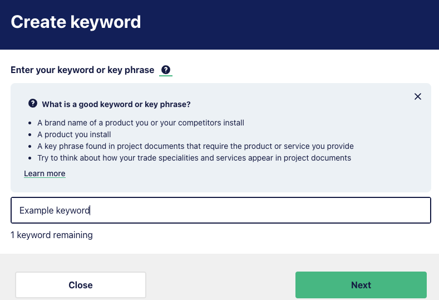Click the 'What is a good keyword' heading
Screen dimensions: 439x300
click(116, 104)
